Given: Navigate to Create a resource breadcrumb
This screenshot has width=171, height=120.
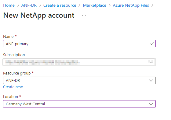Looking at the screenshot, I should tap(60, 5).
